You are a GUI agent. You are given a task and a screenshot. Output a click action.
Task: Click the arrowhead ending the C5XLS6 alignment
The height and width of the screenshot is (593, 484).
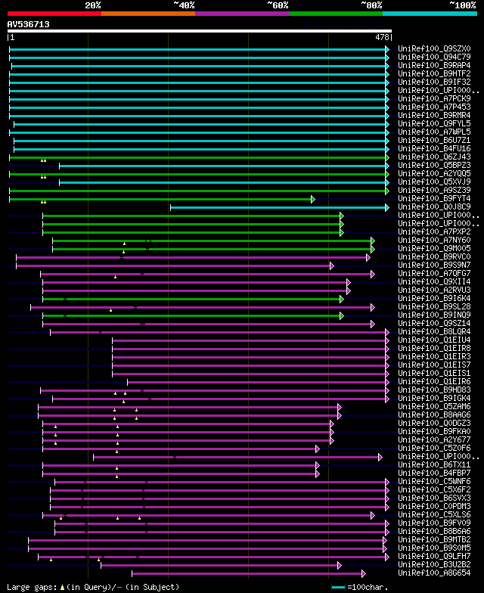click(373, 515)
